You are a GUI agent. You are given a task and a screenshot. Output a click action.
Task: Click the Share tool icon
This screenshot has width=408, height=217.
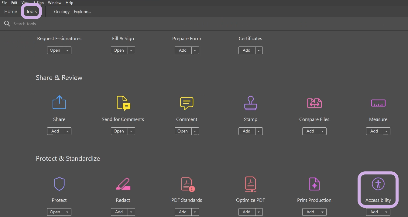tap(59, 103)
